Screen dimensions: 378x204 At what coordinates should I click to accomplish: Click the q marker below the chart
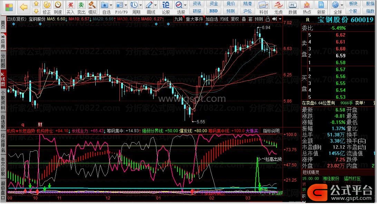click(23, 125)
